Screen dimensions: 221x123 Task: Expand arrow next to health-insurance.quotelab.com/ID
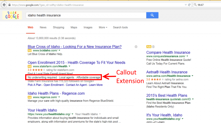click(193, 99)
